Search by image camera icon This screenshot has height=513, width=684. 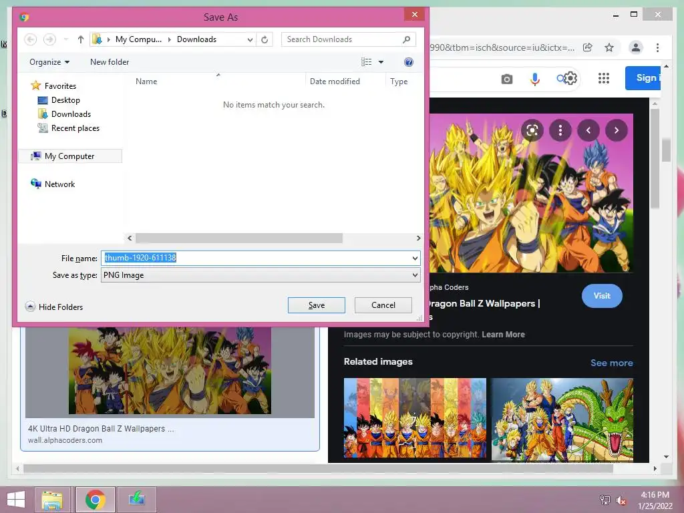(x=506, y=79)
